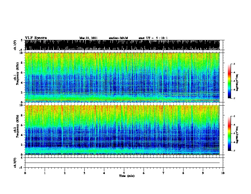Click the ch.1 spectrogram color scale bar
The height and width of the screenshot is (194, 251).
pos(229,81)
